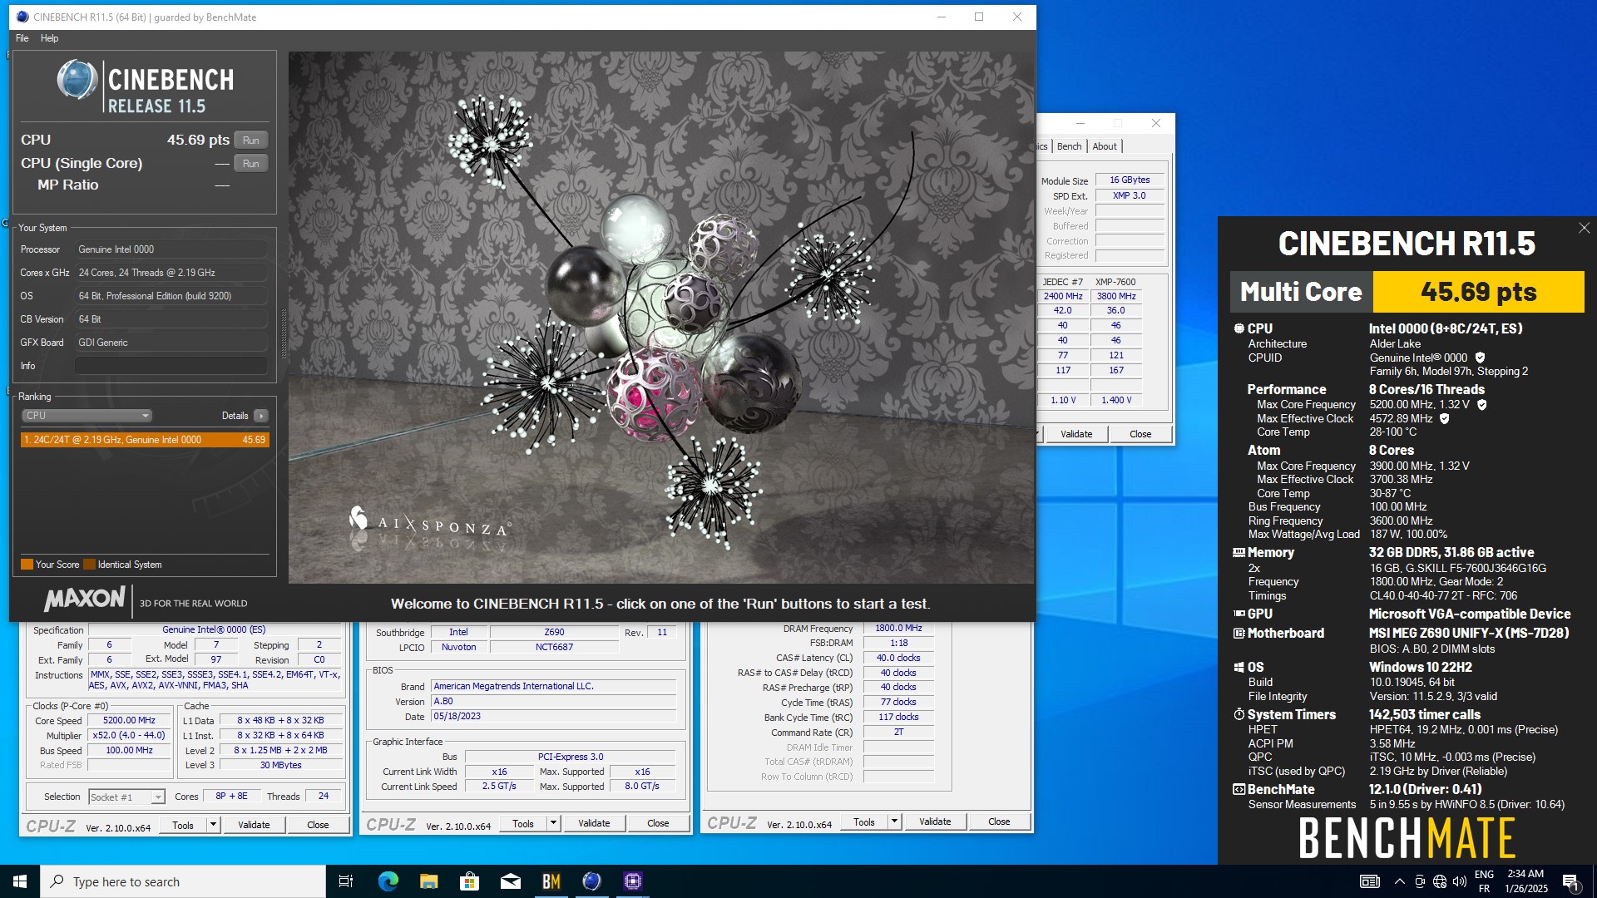Click the Memory icon in BenchMate panel
This screenshot has height=898, width=1597.
pos(1239,552)
